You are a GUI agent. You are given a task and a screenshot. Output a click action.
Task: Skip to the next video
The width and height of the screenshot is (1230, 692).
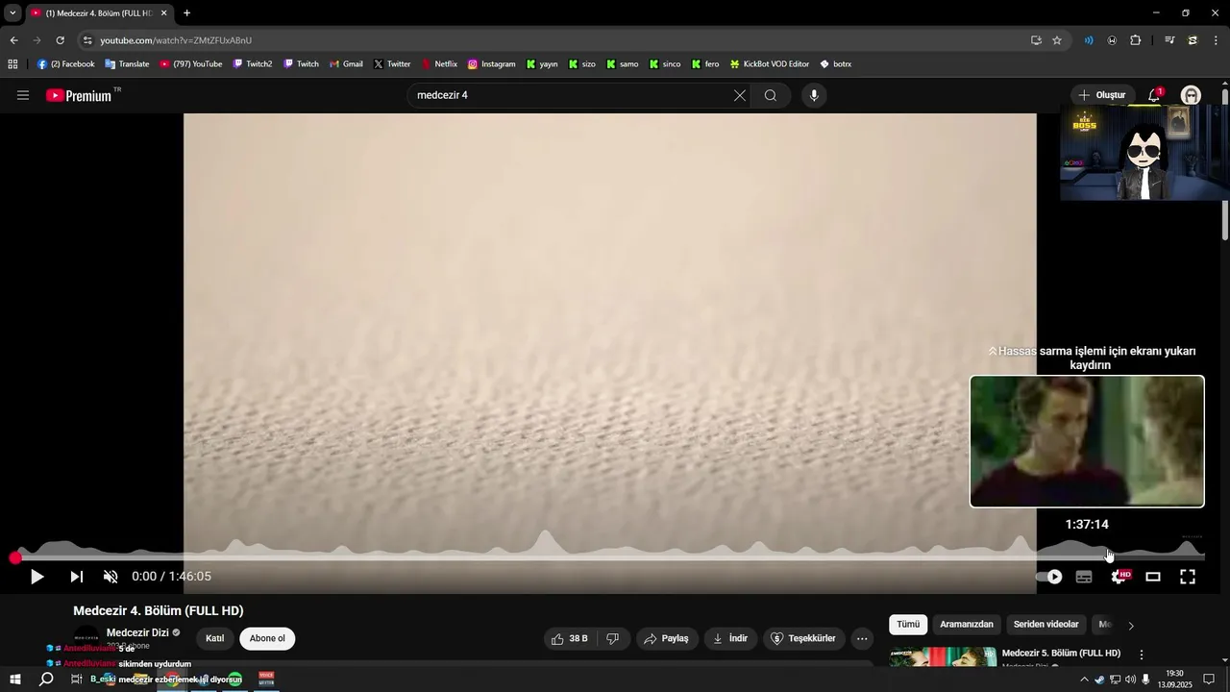click(77, 577)
